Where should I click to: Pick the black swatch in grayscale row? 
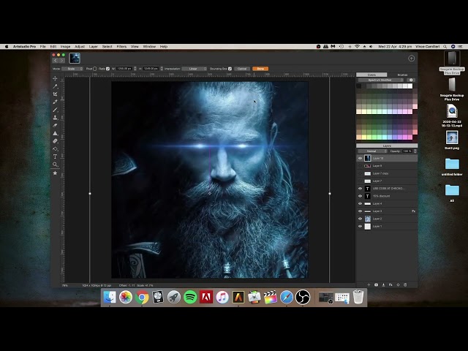(x=359, y=86)
